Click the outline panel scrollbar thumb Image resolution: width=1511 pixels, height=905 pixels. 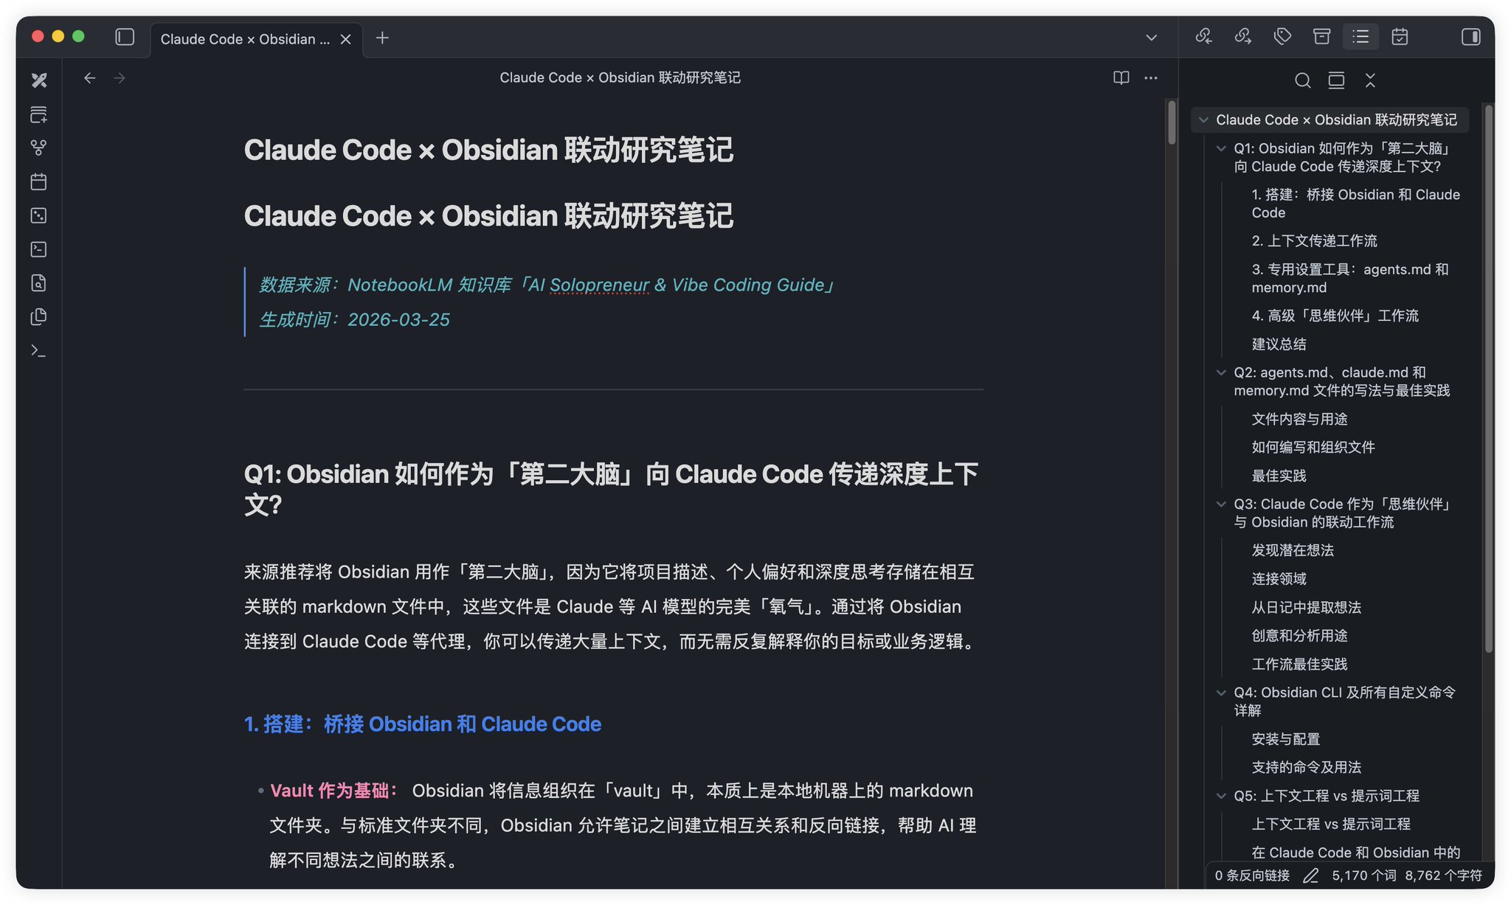1489,378
